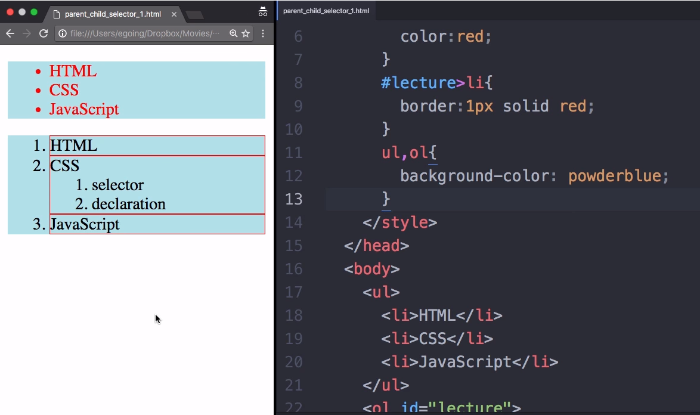This screenshot has width=700, height=415.
Task: Click line number 13 in gutter
Action: (x=294, y=199)
